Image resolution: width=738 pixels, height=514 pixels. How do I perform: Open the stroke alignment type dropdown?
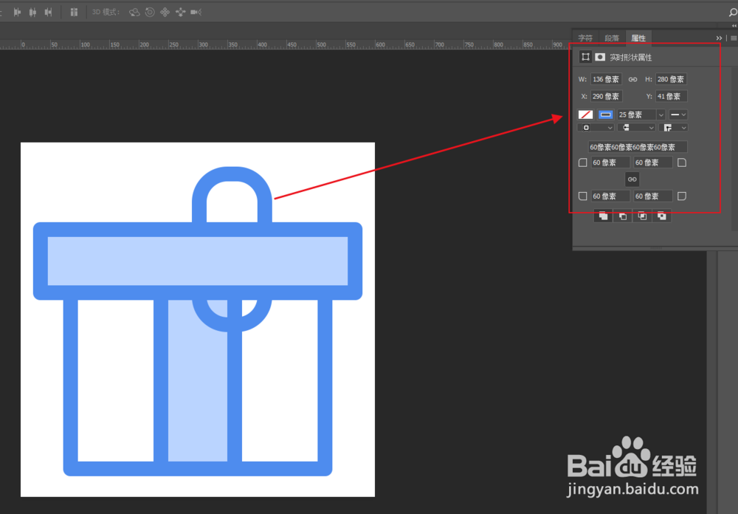pos(596,128)
